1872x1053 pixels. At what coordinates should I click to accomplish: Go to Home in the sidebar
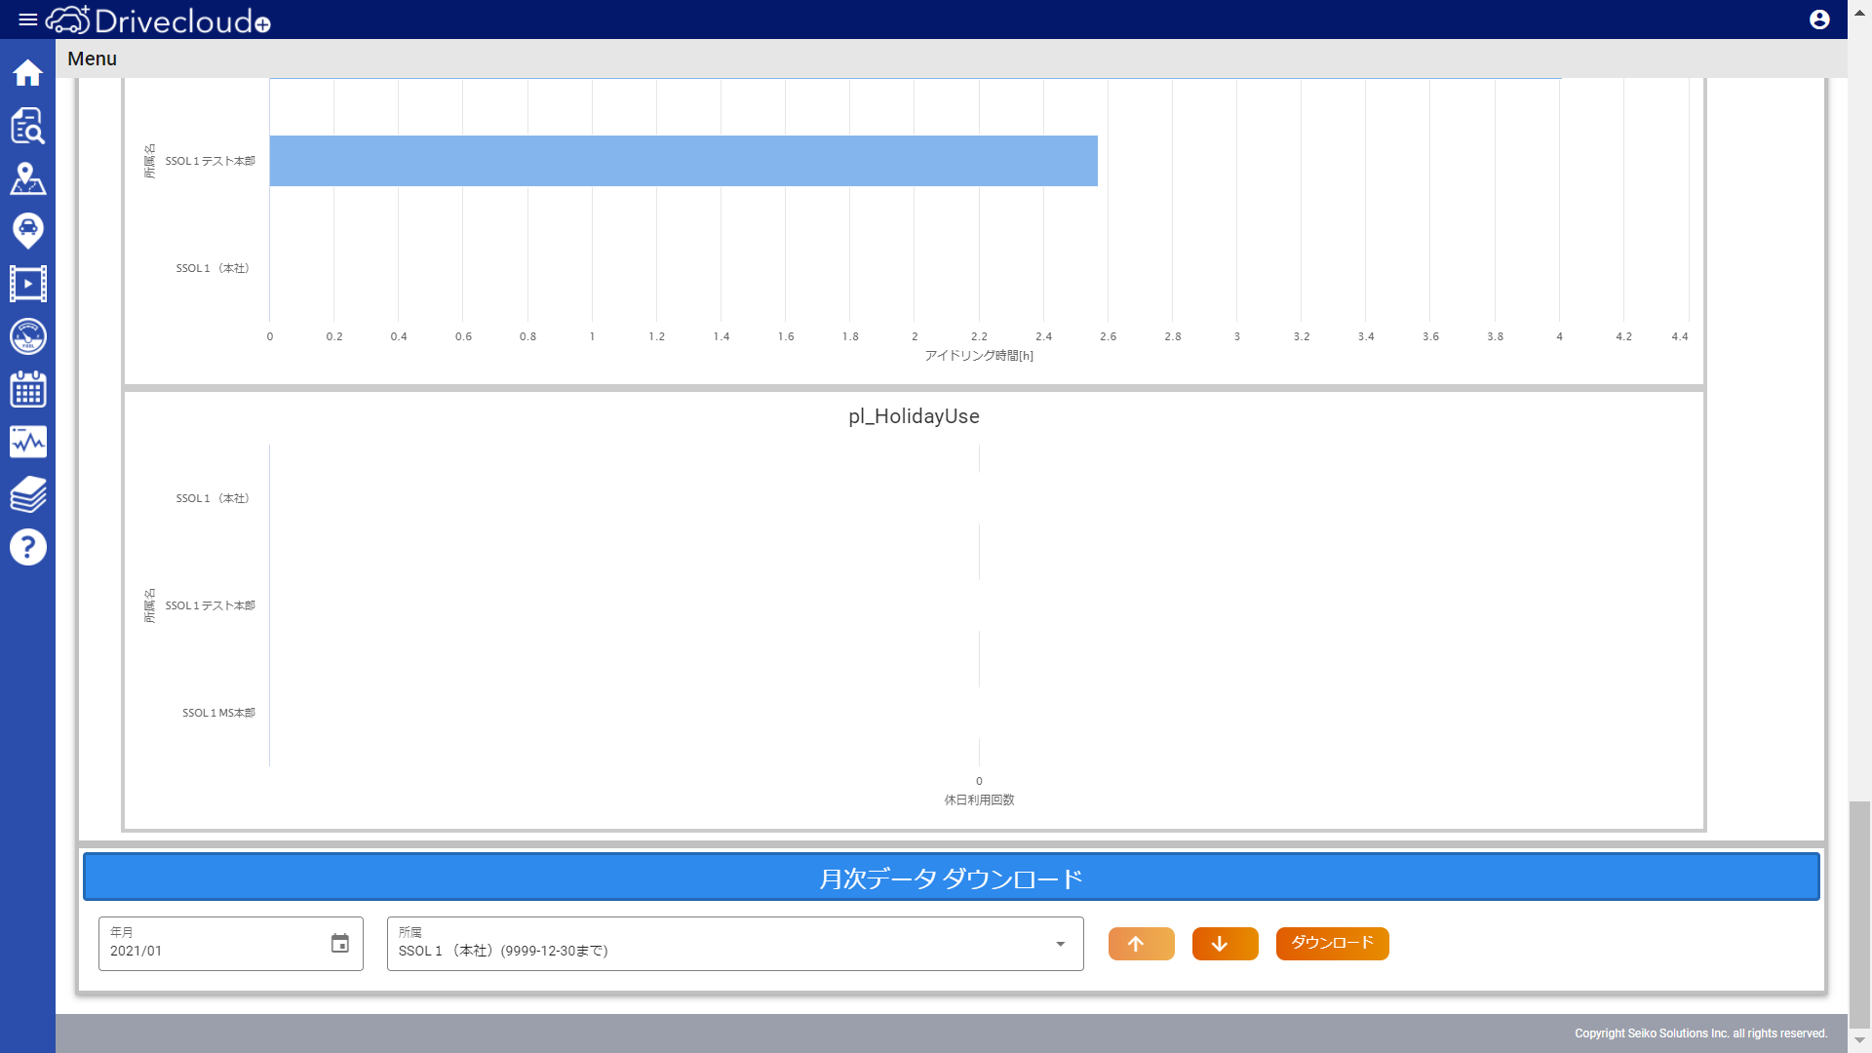point(27,73)
